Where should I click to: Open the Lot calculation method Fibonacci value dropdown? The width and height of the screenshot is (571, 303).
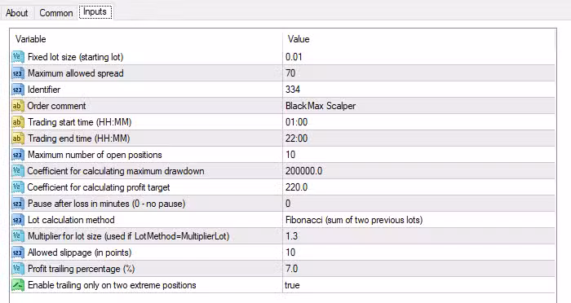pyautogui.click(x=418, y=220)
